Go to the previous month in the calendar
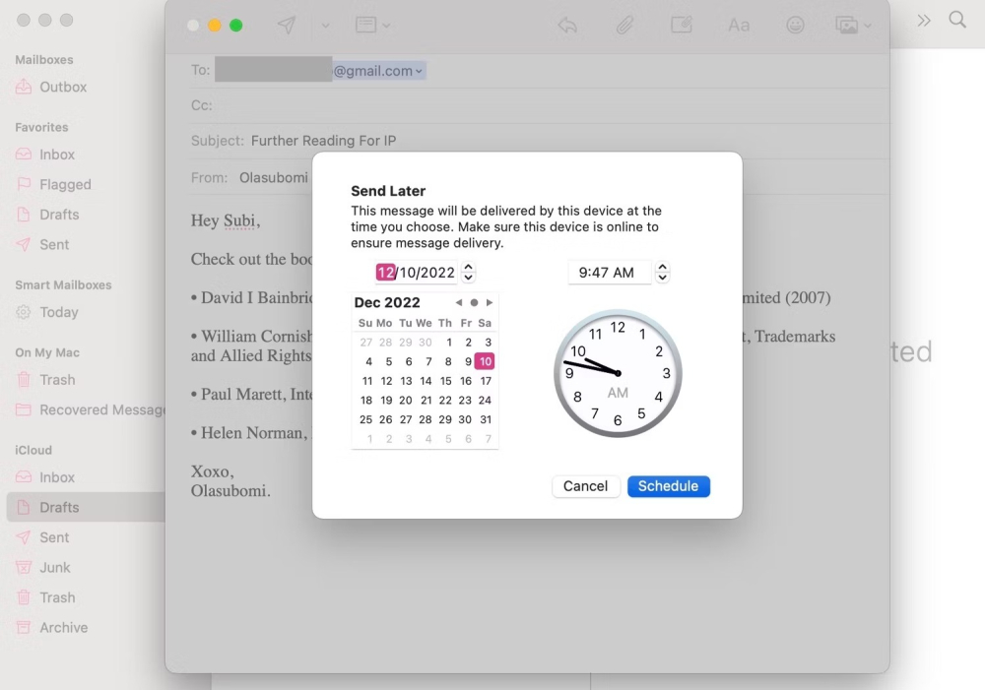This screenshot has width=985, height=690. (x=458, y=302)
